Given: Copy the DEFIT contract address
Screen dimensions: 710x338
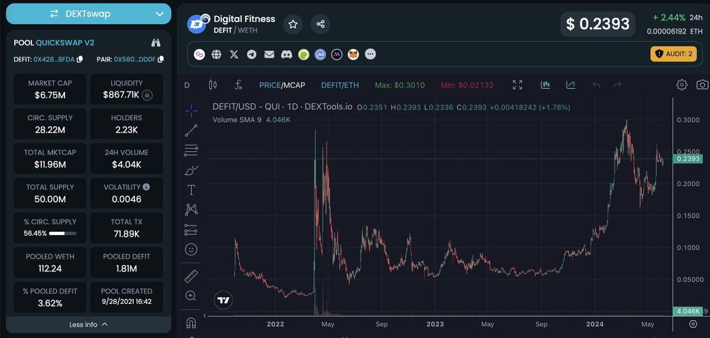Looking at the screenshot, I should 80,59.
